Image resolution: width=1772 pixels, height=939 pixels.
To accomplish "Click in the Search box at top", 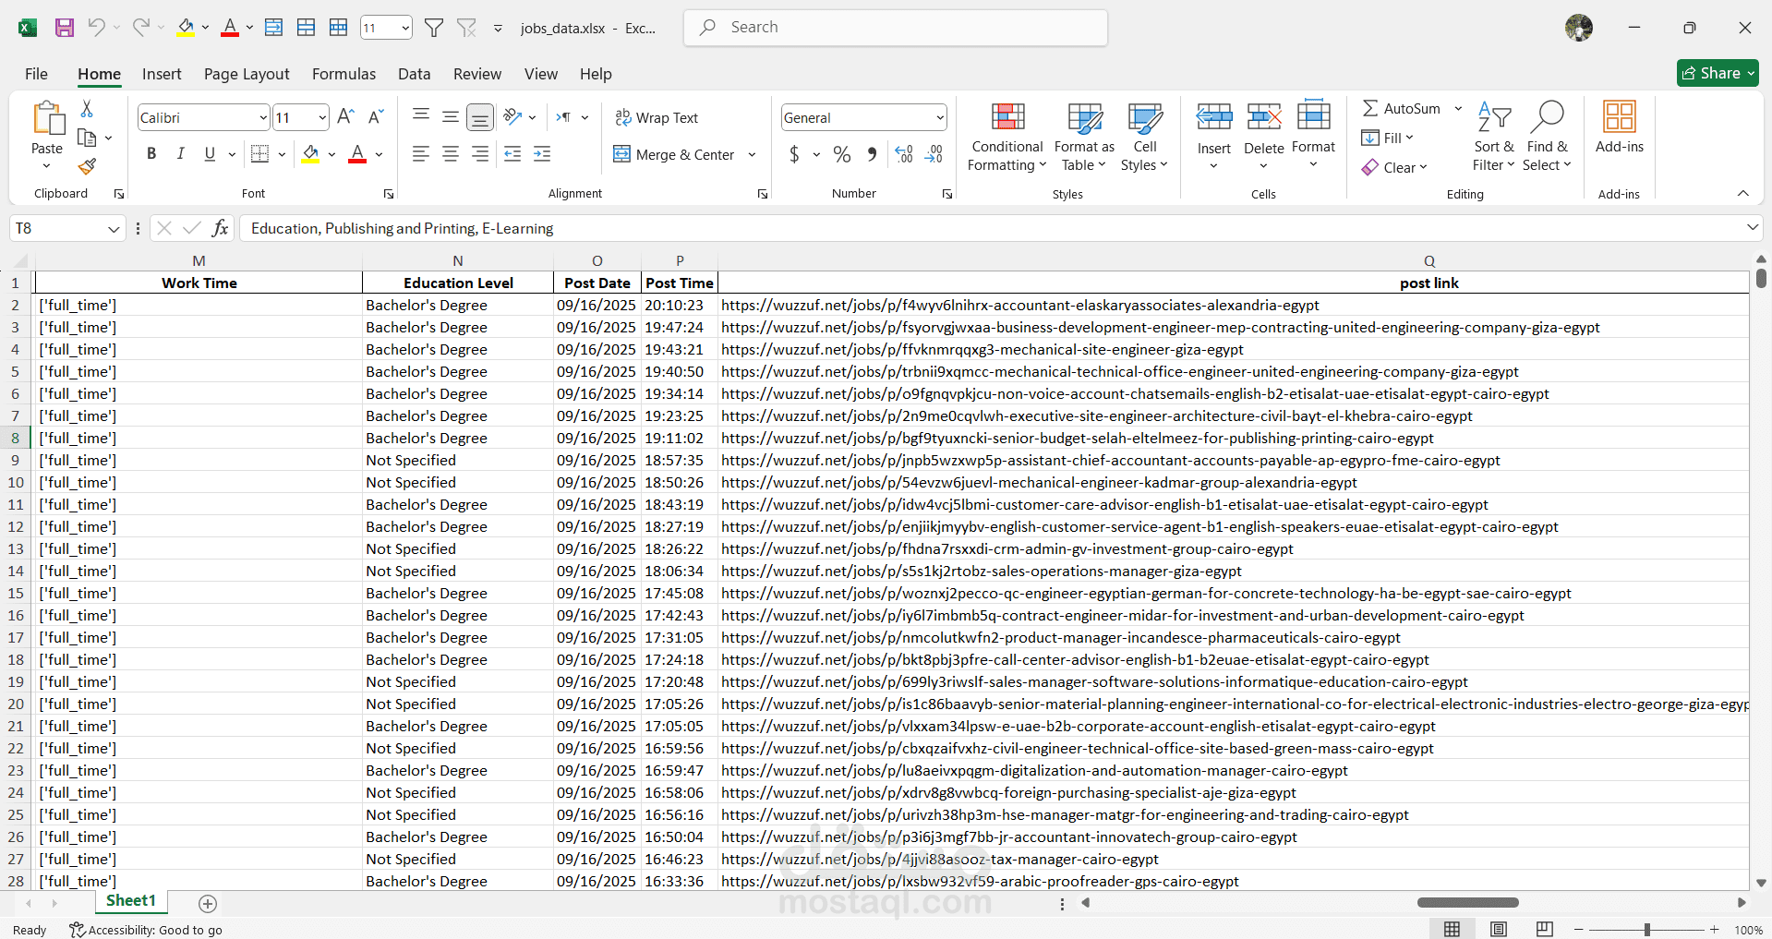I will (x=896, y=28).
